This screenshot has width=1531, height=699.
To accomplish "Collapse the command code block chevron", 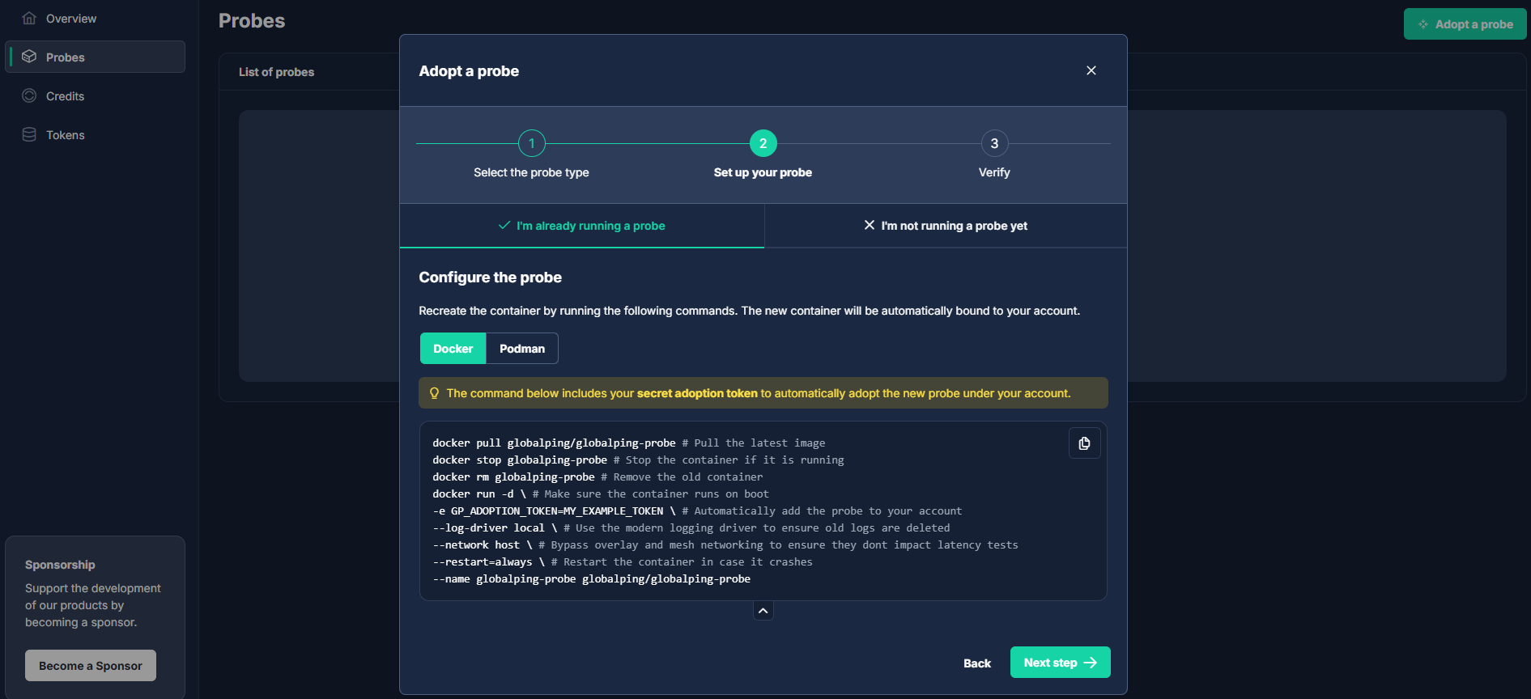I will click(x=763, y=611).
